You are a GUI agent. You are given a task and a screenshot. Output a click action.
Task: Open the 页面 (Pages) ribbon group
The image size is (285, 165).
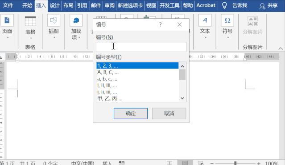(x=7, y=26)
